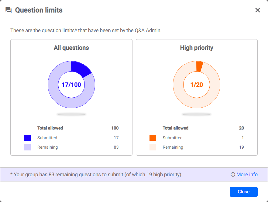Click the dark blue Submitted color swatch

[x=27, y=138]
